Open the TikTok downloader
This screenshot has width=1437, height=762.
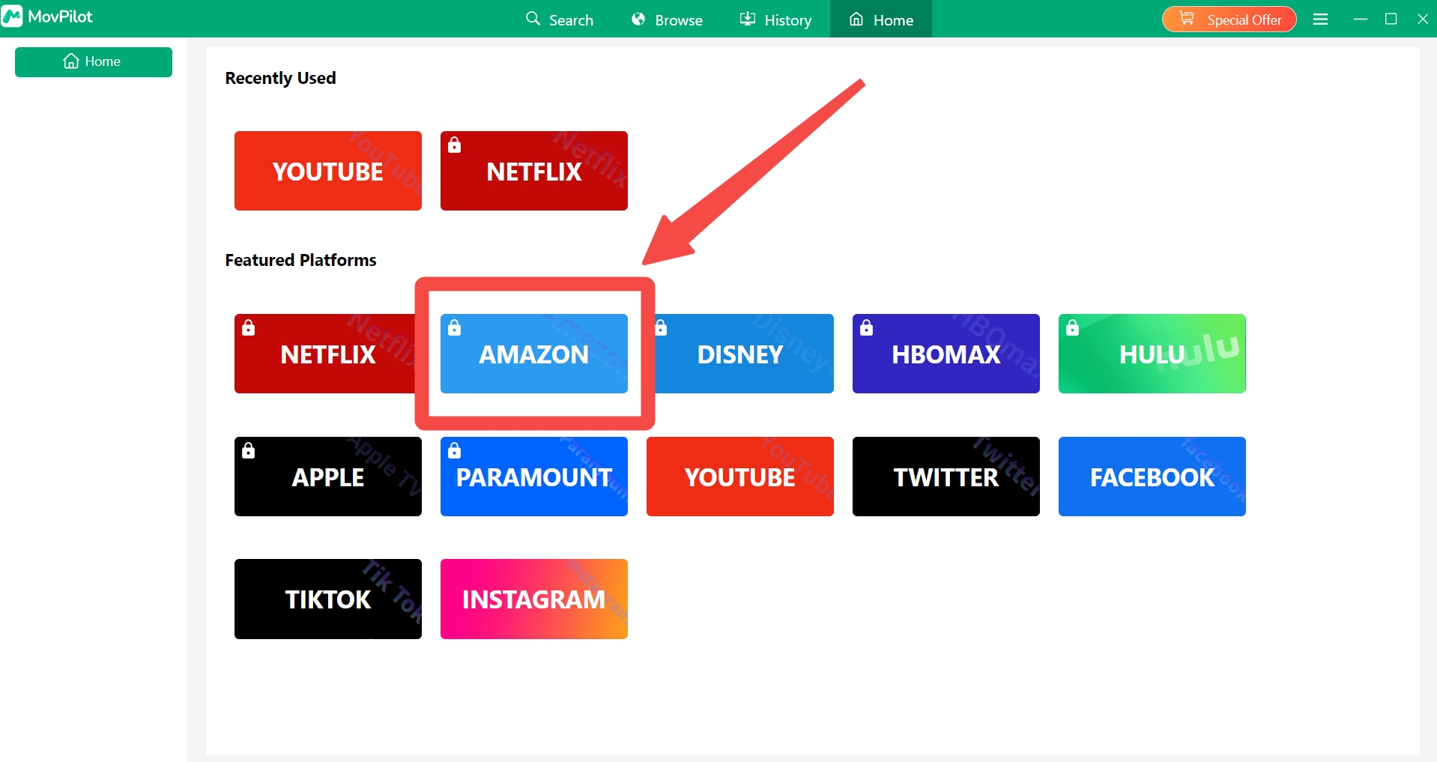pos(327,599)
